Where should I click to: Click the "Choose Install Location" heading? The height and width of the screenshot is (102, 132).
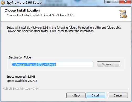[x=22, y=10]
